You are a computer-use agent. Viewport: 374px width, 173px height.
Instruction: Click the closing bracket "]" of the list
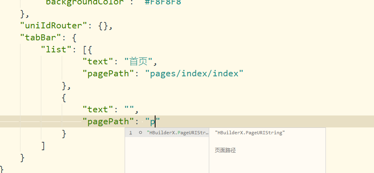click(x=43, y=146)
